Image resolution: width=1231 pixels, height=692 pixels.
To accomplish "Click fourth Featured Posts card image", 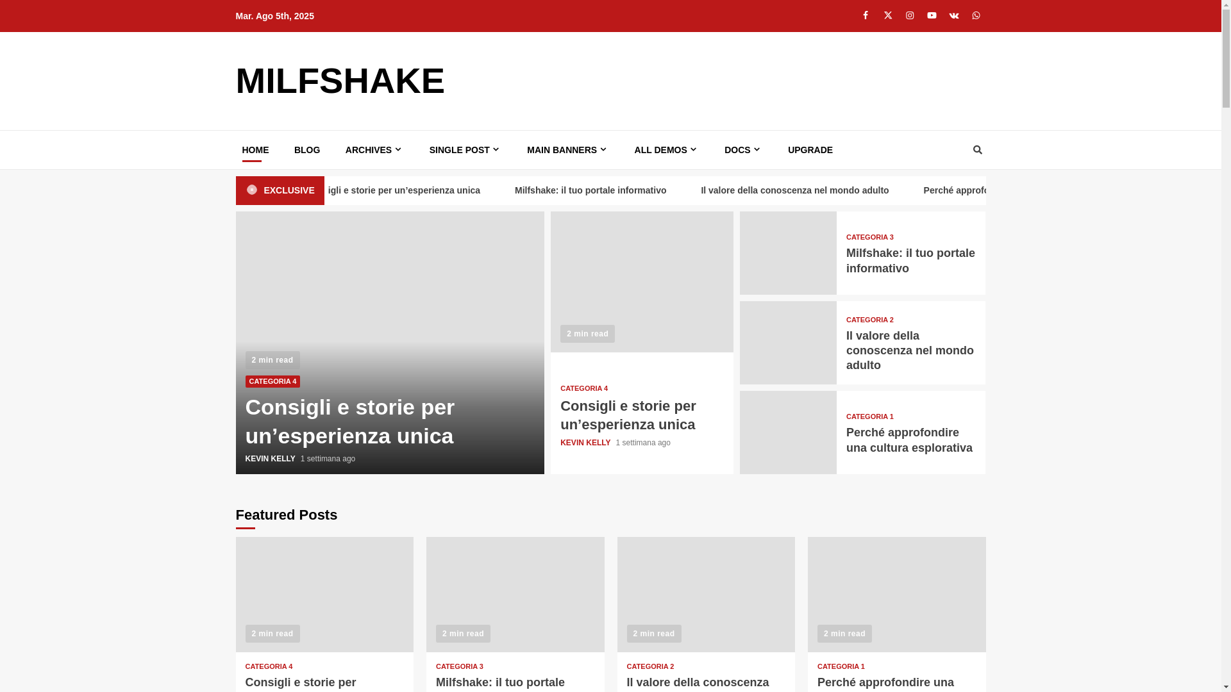I will click(897, 595).
